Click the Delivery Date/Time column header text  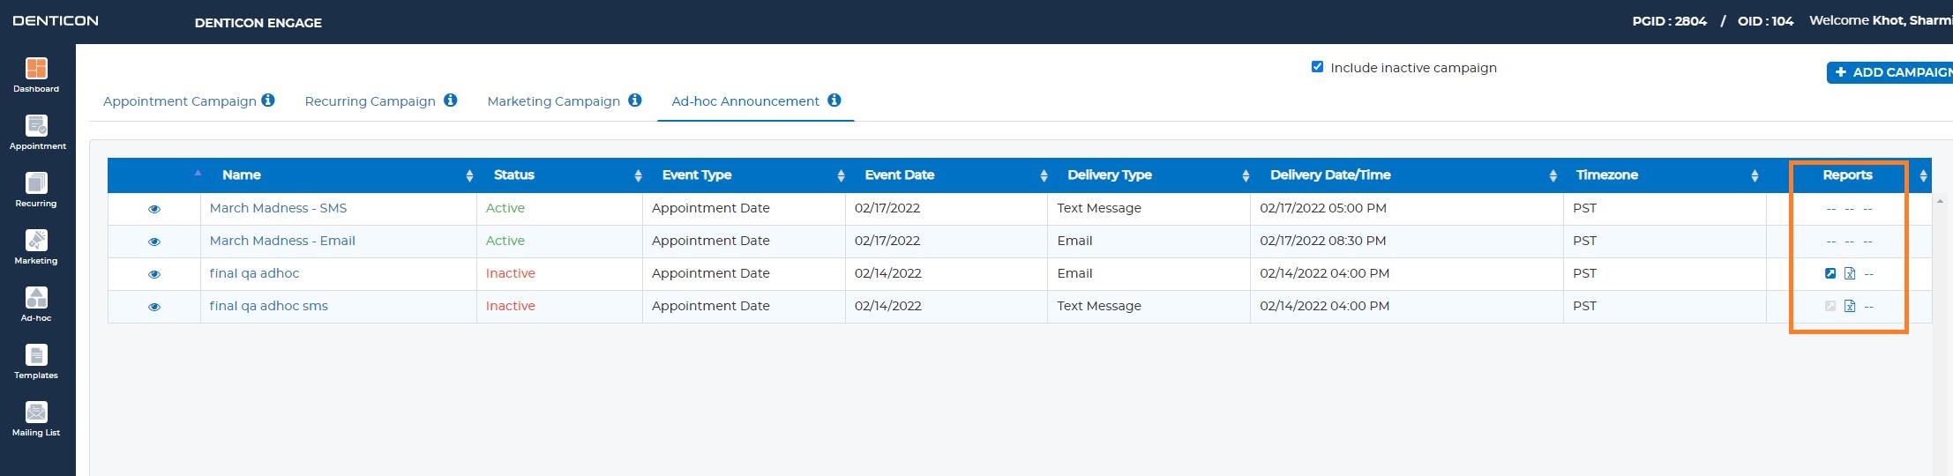click(x=1330, y=175)
